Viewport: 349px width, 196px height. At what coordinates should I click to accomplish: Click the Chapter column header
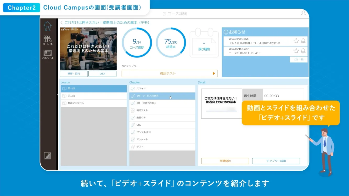tap(134, 82)
